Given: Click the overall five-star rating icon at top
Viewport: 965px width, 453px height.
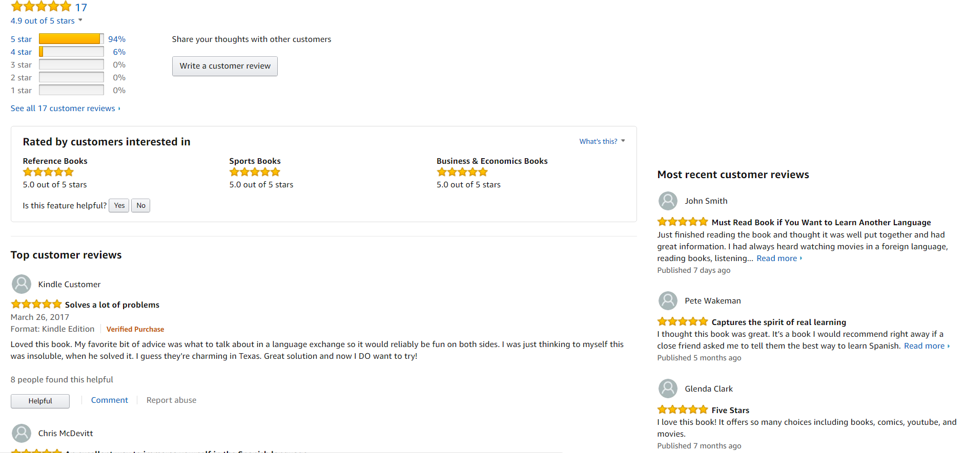Looking at the screenshot, I should (x=41, y=7).
